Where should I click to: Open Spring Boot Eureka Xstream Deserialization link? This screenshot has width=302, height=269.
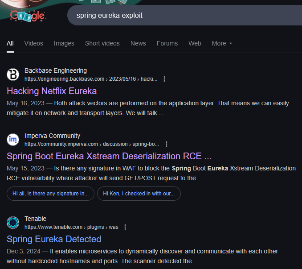[109, 156]
